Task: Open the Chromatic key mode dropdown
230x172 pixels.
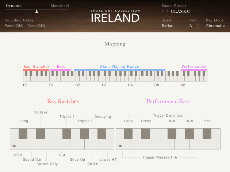Action: [x=215, y=26]
